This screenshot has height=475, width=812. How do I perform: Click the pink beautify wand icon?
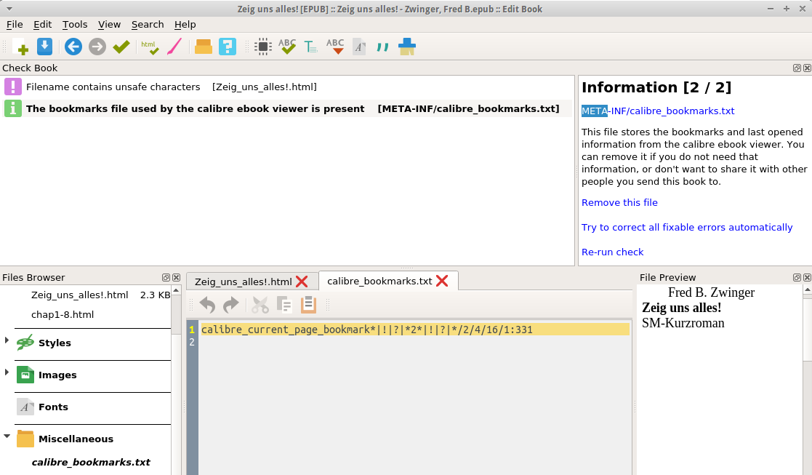[x=174, y=47]
